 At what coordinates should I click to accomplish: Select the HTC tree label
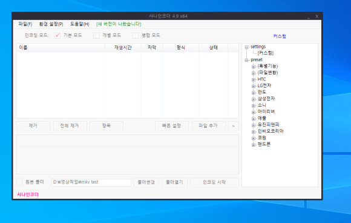click(x=261, y=79)
